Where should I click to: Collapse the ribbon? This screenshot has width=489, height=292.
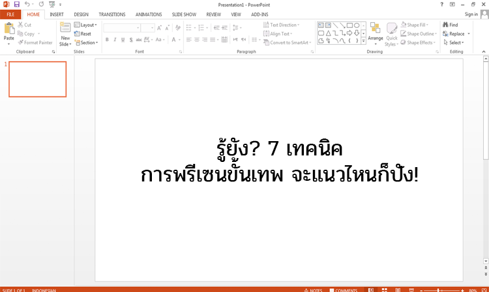click(484, 51)
